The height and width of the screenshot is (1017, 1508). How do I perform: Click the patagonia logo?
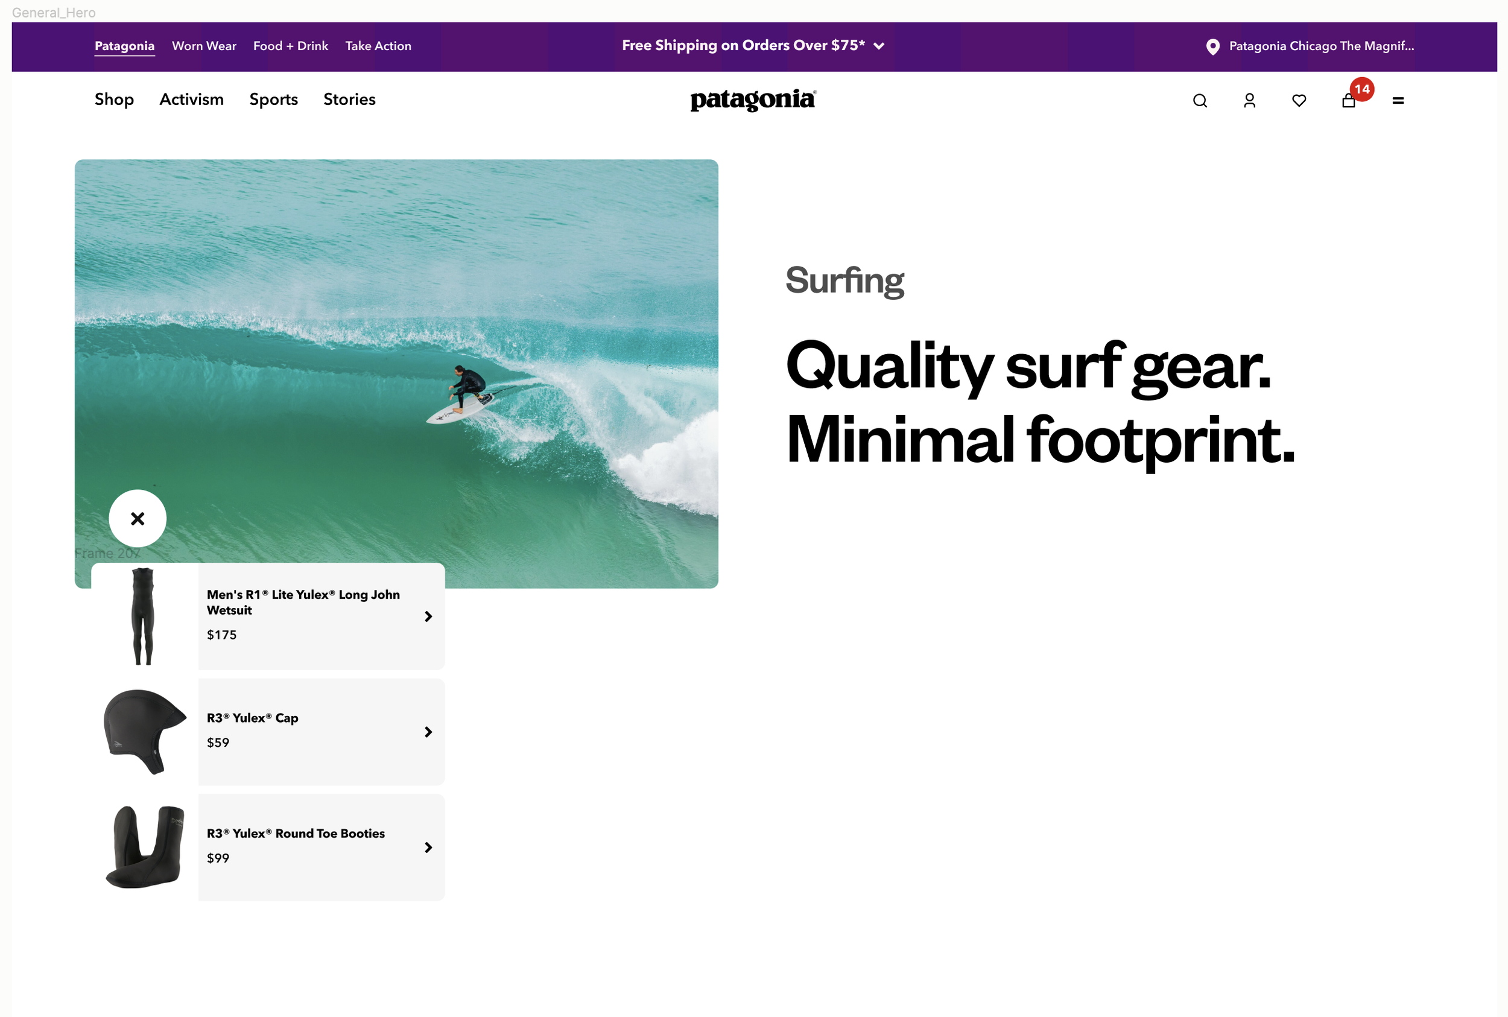[752, 100]
